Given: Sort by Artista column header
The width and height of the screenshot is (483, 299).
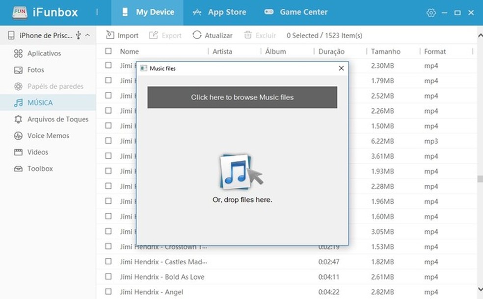Looking at the screenshot, I should click(222, 51).
